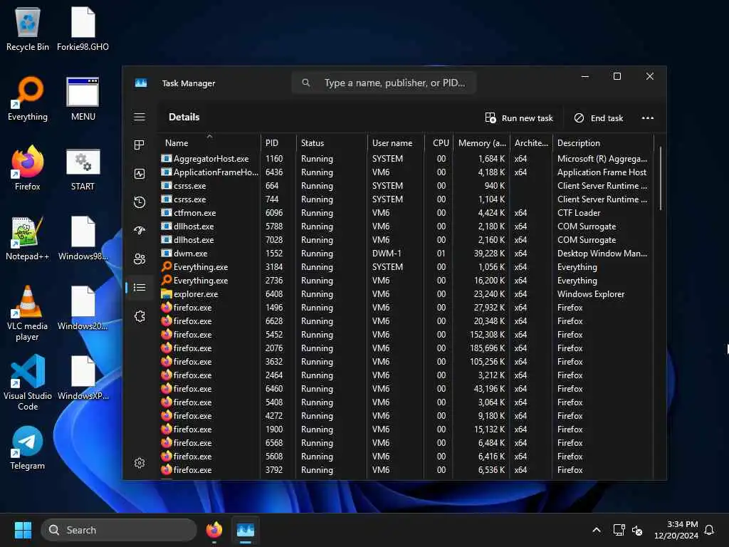Select the Everything desktop shortcut

(28, 98)
